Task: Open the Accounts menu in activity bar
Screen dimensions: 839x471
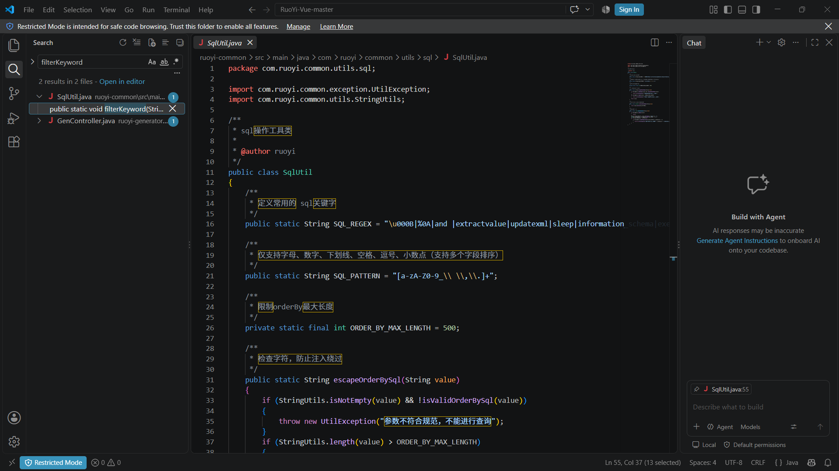Action: [x=14, y=418]
